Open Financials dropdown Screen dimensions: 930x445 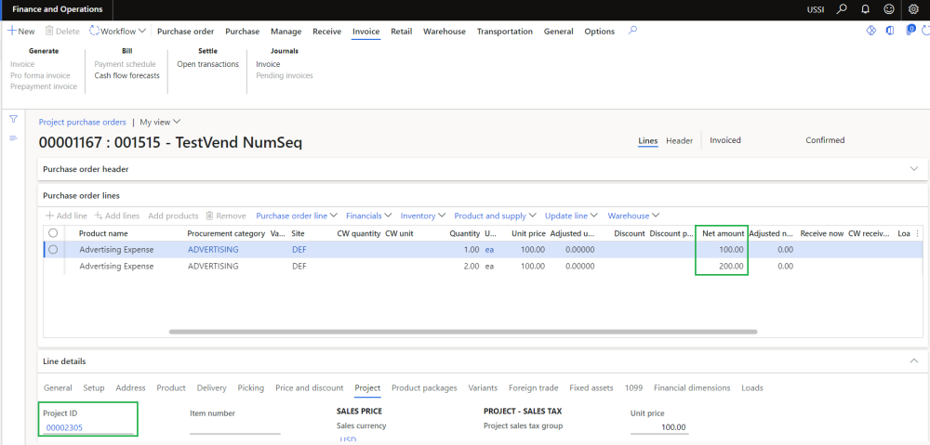click(369, 216)
